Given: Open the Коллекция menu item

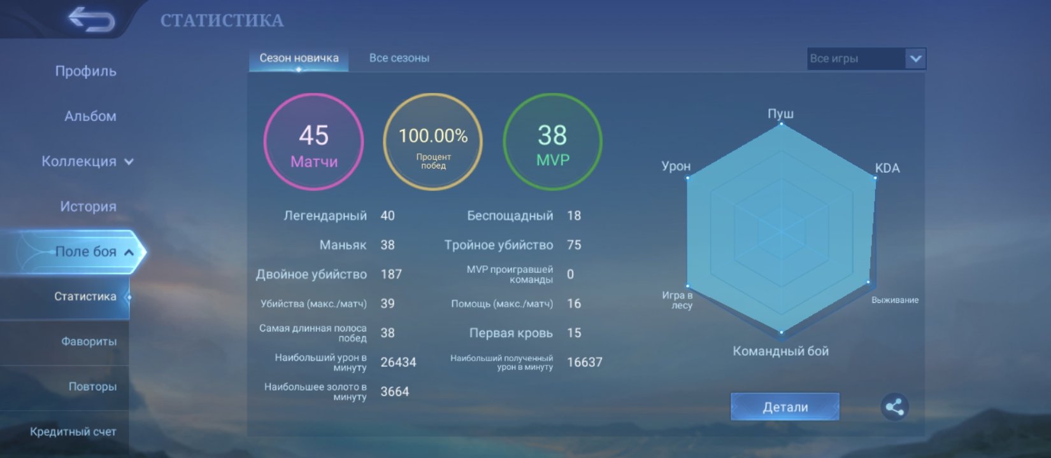Looking at the screenshot, I should click(79, 162).
